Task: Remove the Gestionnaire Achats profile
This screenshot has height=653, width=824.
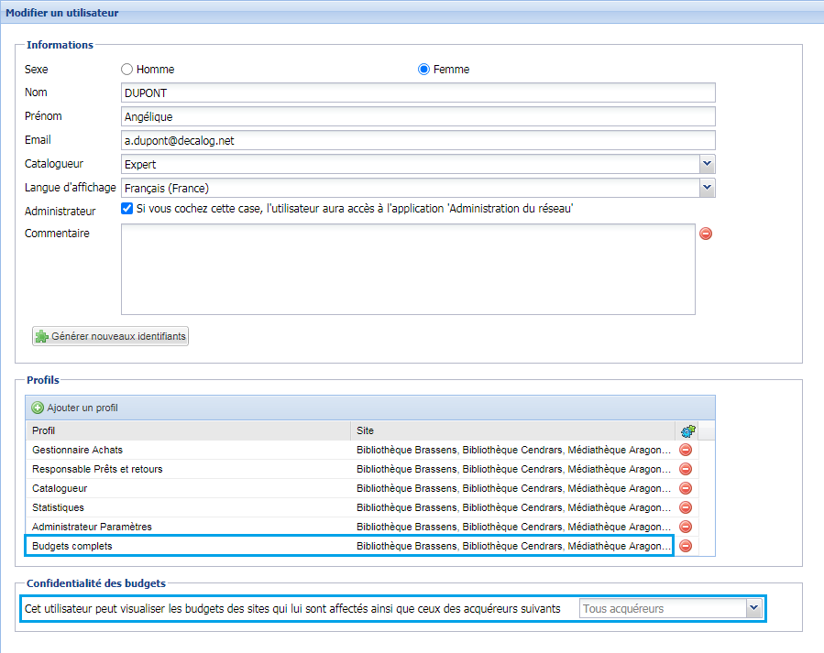Action: coord(685,450)
